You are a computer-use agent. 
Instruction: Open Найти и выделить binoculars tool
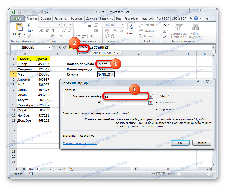tap(196, 31)
